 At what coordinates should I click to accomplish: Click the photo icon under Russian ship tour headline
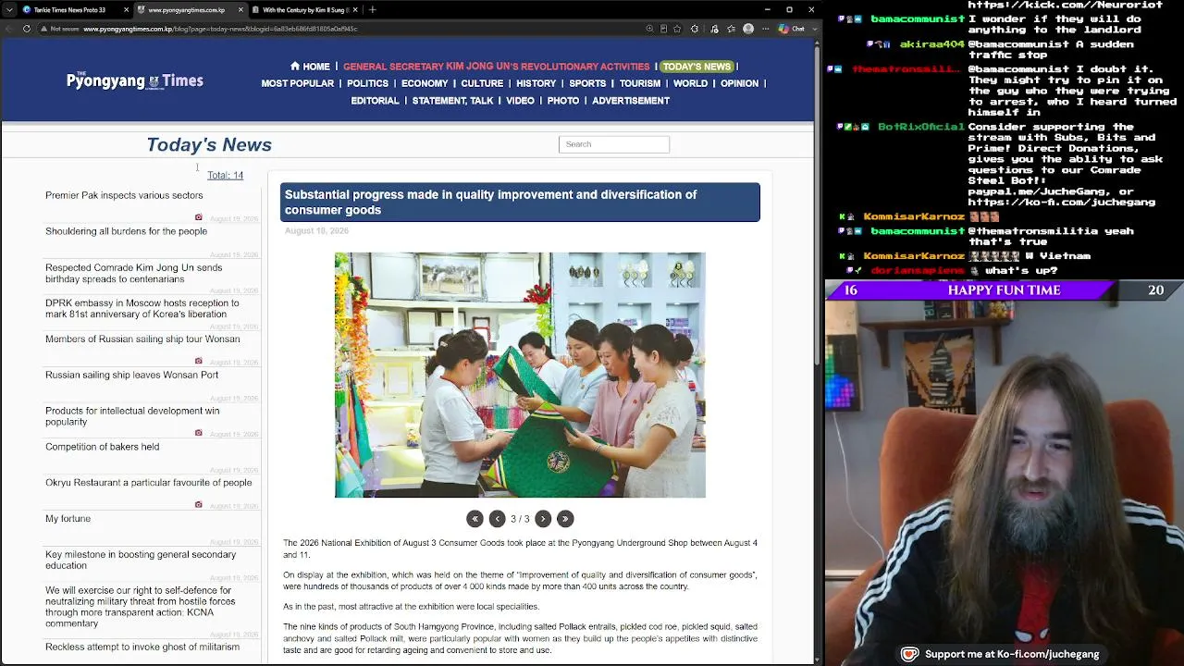pyautogui.click(x=198, y=361)
